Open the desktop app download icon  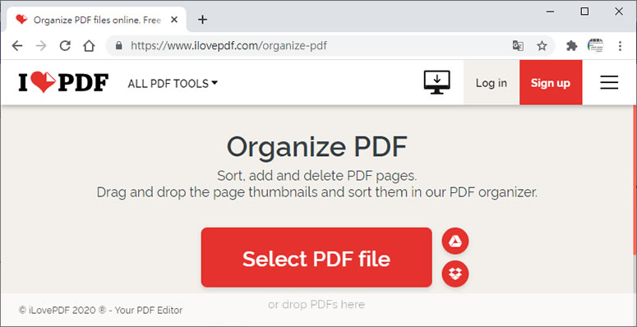pos(436,82)
